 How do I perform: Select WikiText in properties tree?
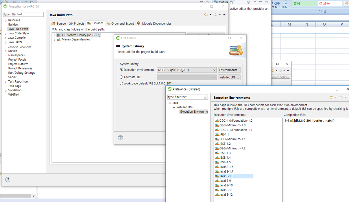click(x=14, y=95)
